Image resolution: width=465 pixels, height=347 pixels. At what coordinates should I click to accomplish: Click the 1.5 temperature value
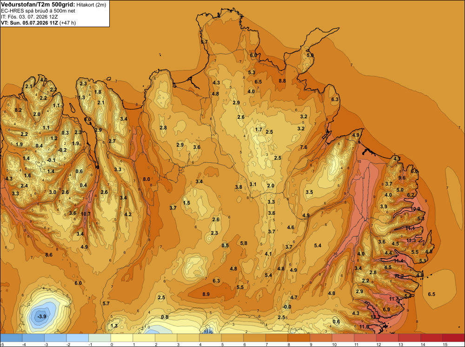pyautogui.click(x=186, y=203)
